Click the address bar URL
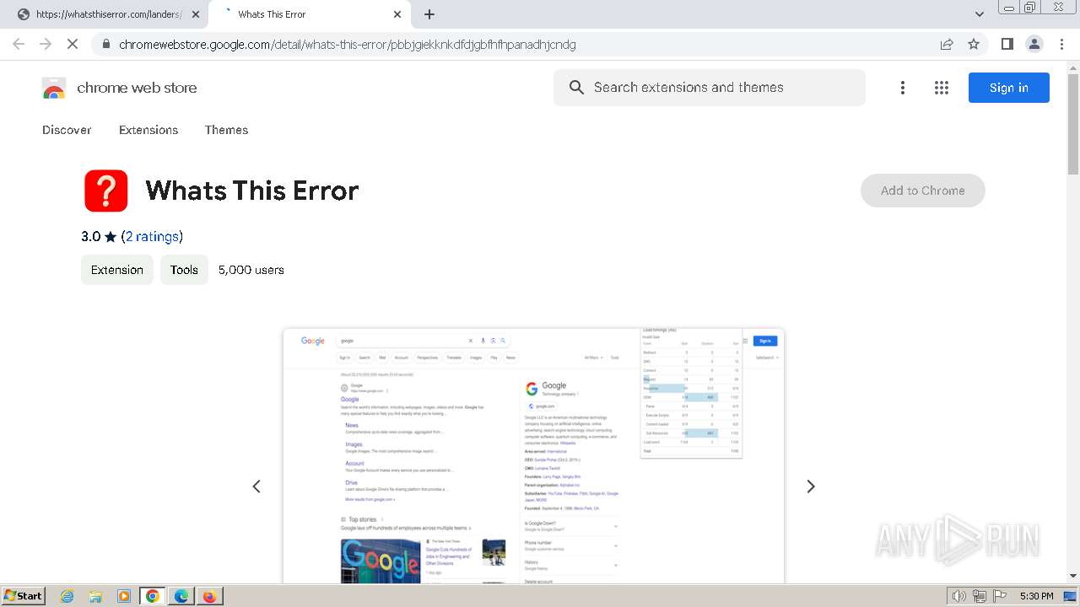Image resolution: width=1080 pixels, height=607 pixels. 348,44
